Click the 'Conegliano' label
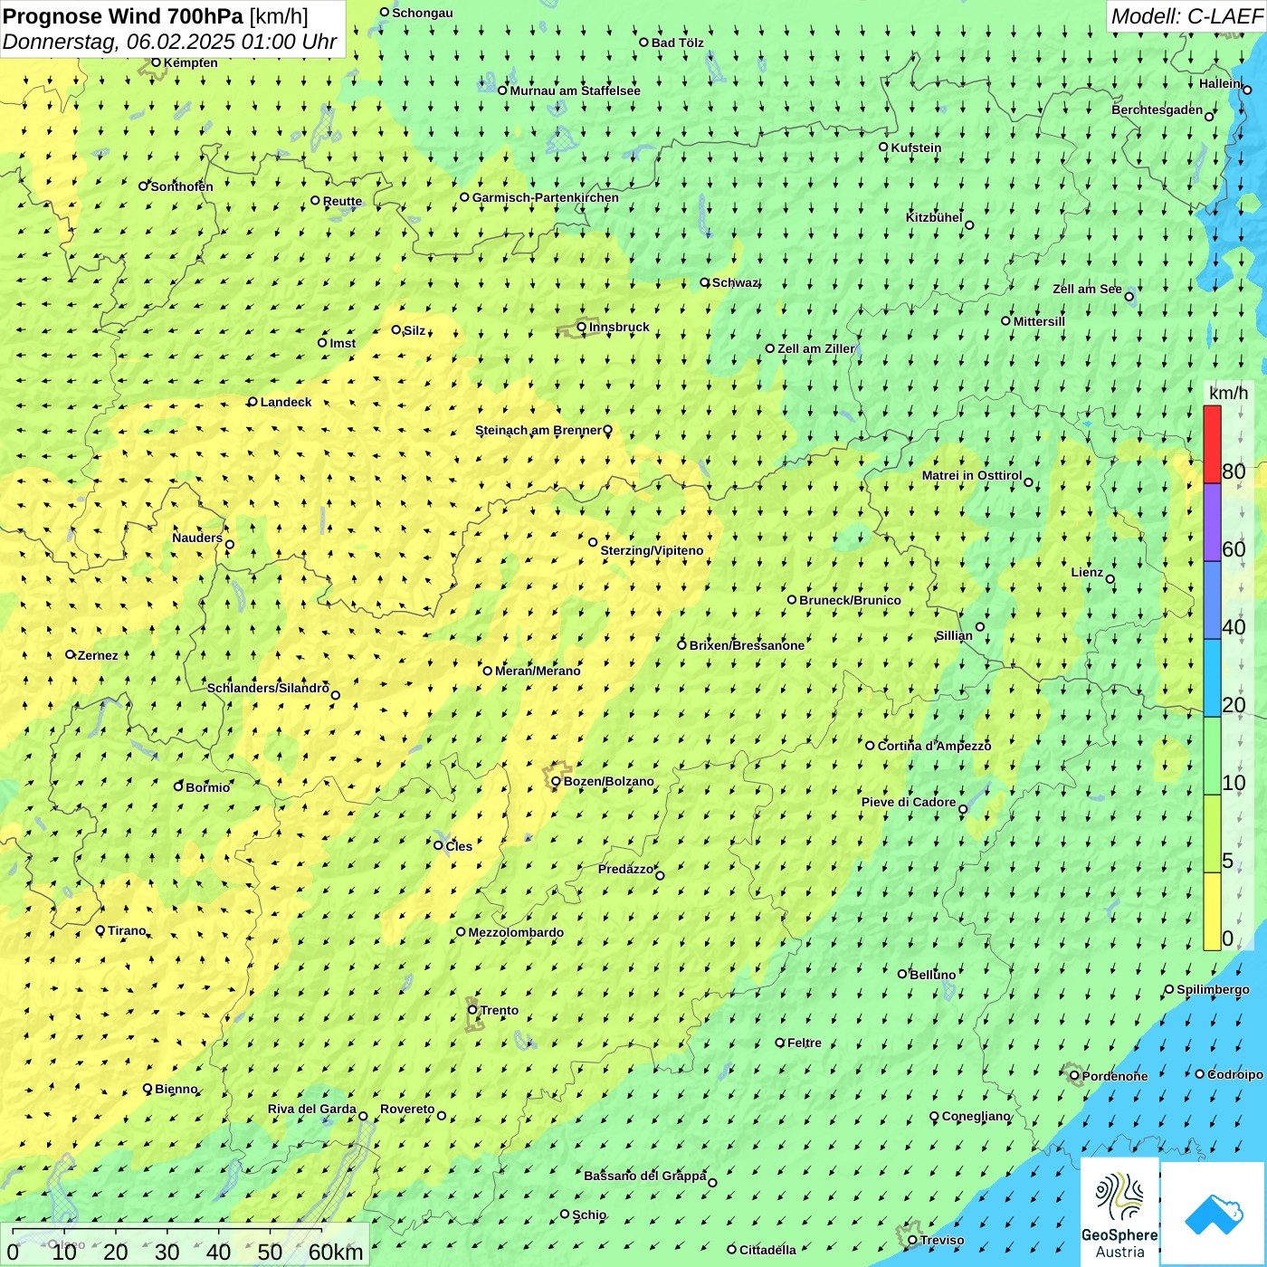 [976, 1116]
